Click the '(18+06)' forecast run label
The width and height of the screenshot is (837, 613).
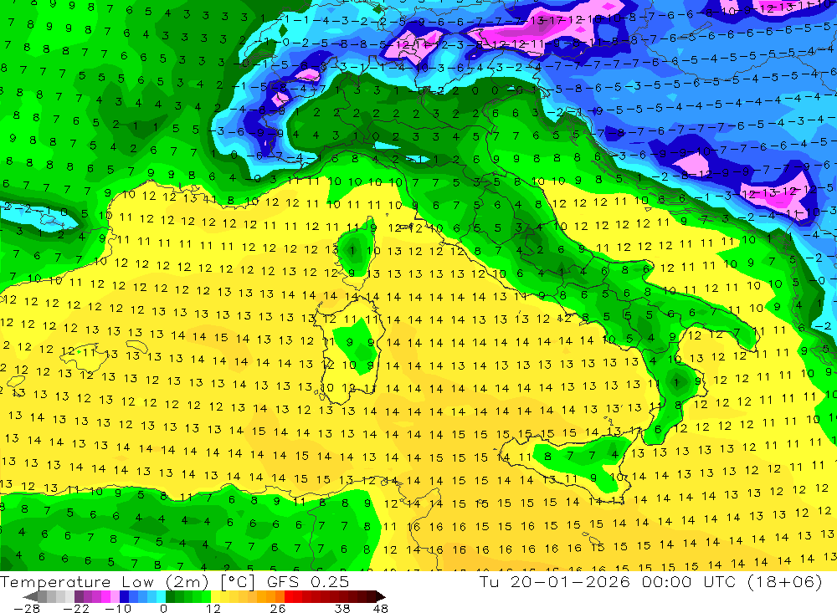click(784, 582)
